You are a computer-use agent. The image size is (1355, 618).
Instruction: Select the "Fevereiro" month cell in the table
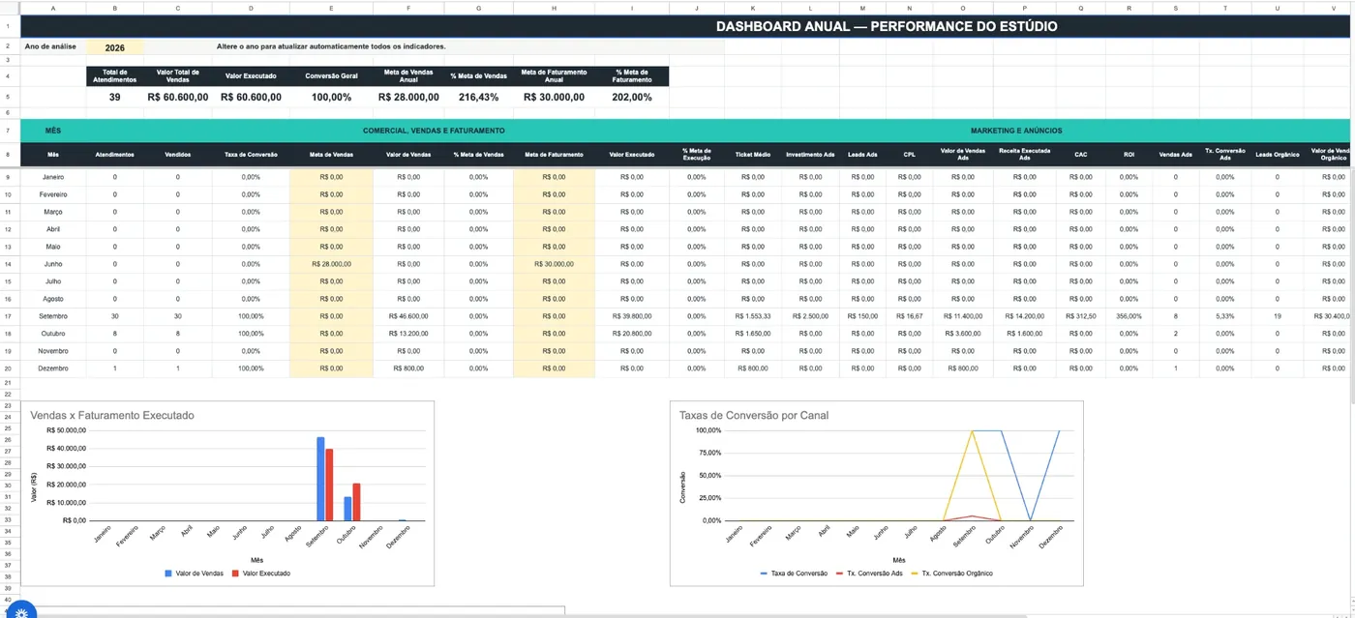coord(53,194)
